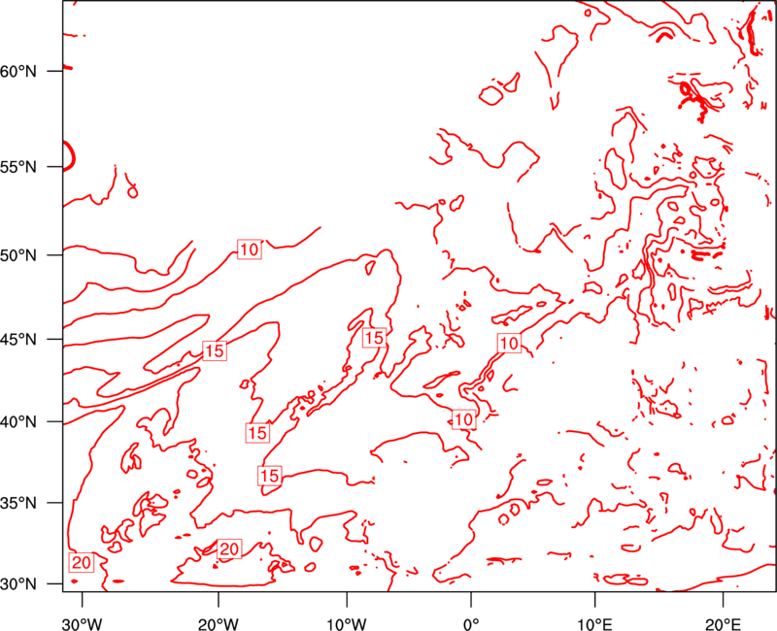The width and height of the screenshot is (777, 631).
Task: Click the 15 contour label near 37°N
Action: pyautogui.click(x=270, y=476)
